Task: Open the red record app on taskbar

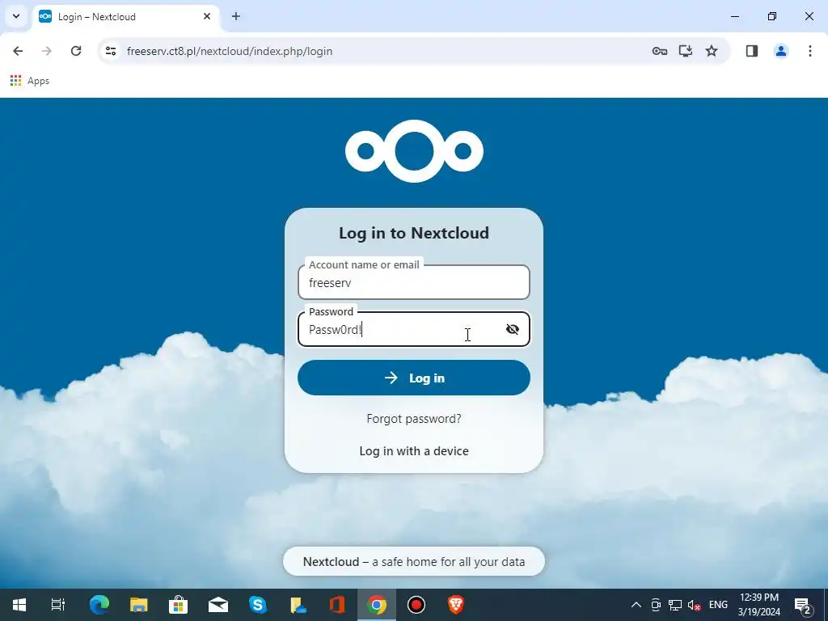Action: click(x=416, y=605)
